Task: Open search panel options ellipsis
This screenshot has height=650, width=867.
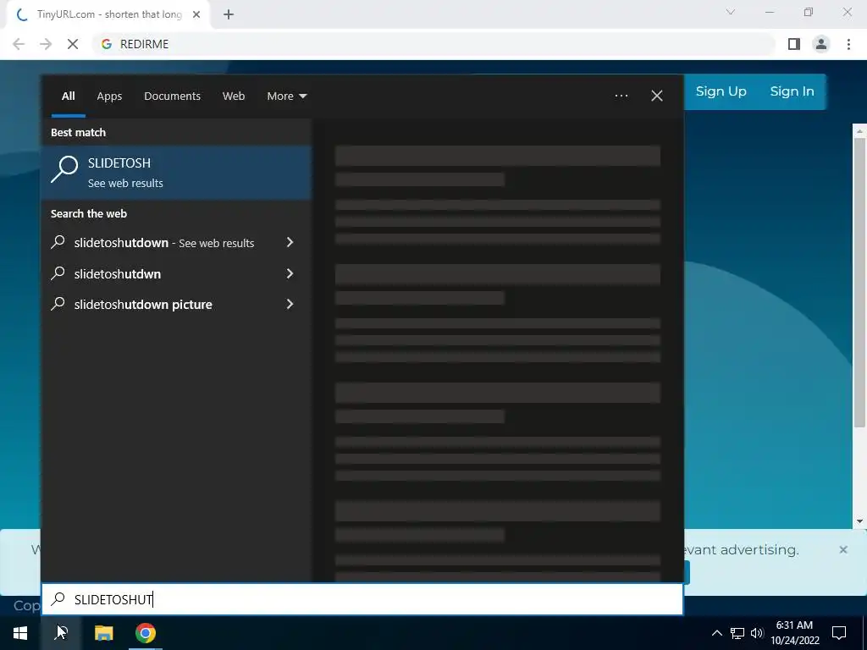Action: click(x=621, y=96)
